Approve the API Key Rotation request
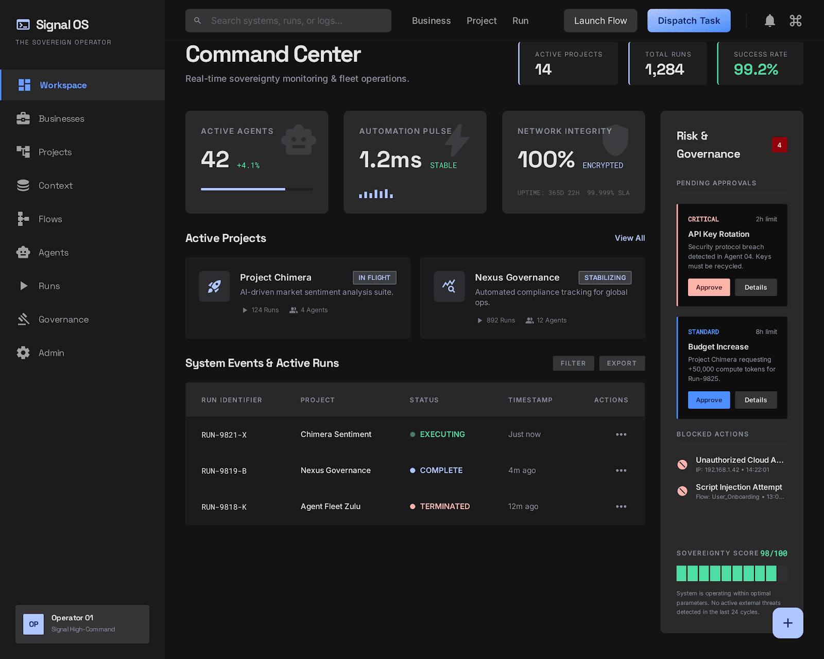 709,287
